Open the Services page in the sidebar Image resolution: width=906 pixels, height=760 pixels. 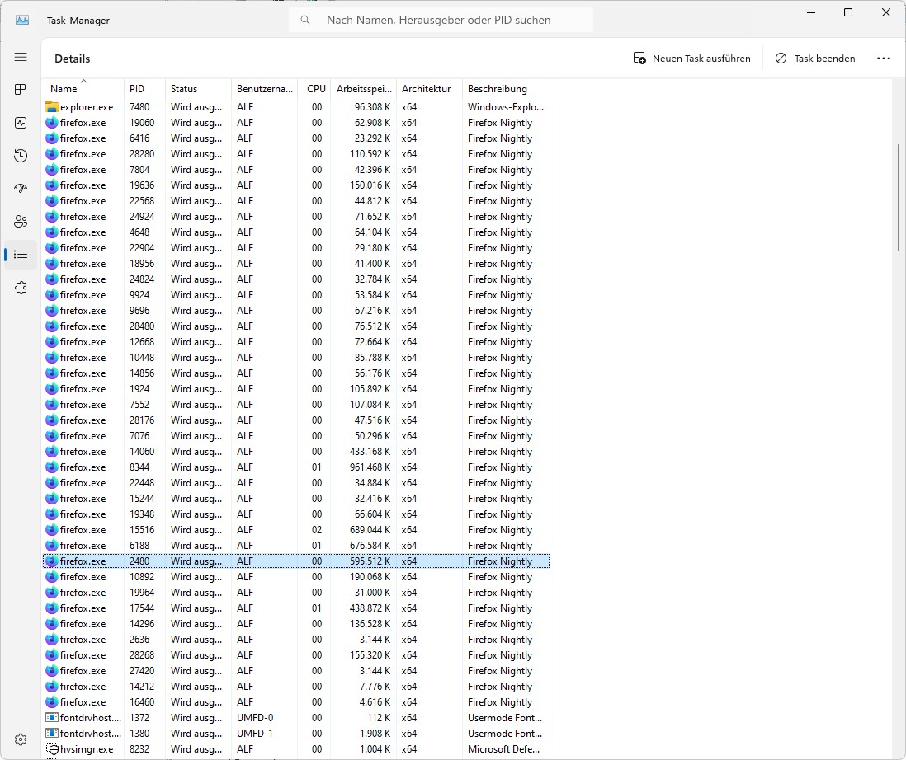[x=21, y=288]
